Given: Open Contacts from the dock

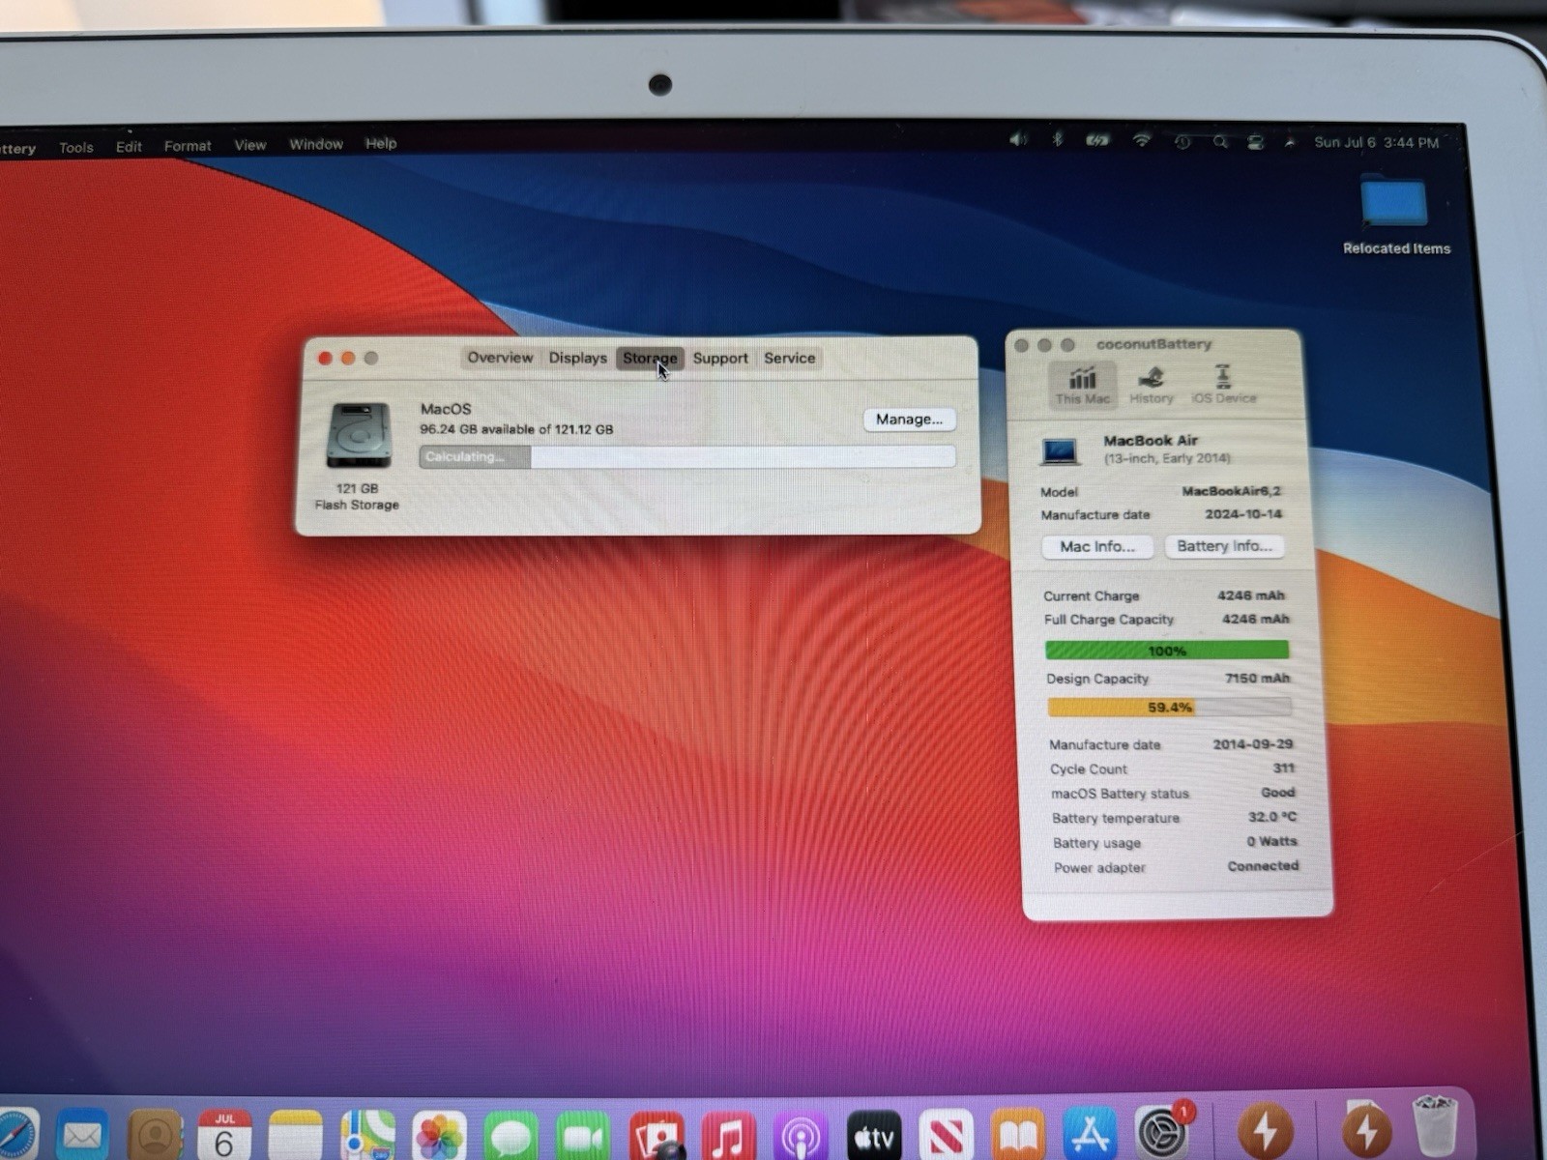Looking at the screenshot, I should tap(155, 1135).
